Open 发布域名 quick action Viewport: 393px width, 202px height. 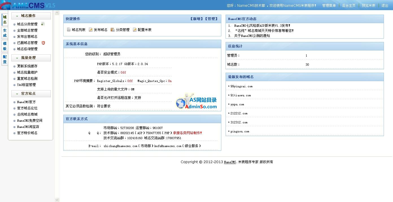click(101, 30)
